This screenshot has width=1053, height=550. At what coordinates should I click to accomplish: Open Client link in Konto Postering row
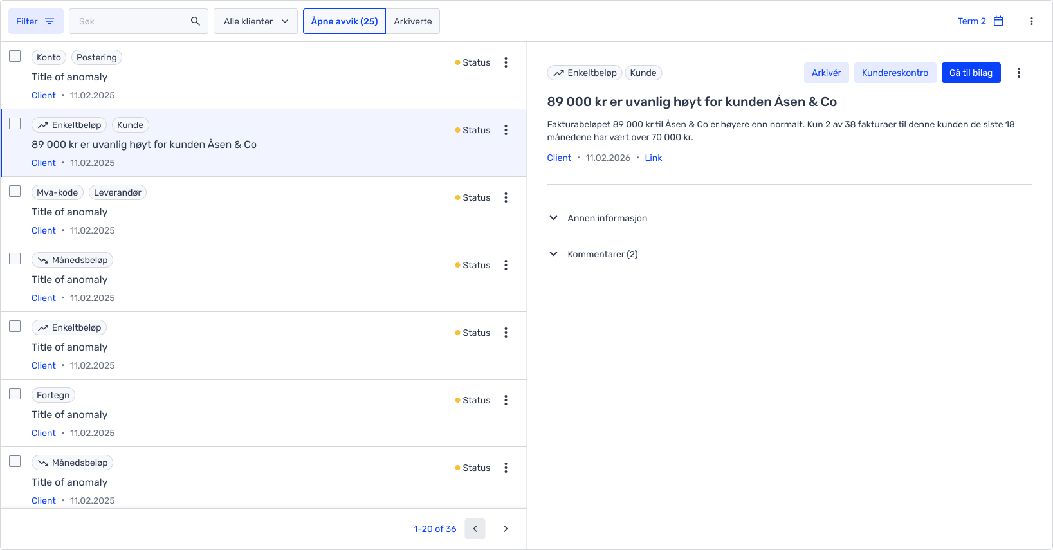pos(44,95)
